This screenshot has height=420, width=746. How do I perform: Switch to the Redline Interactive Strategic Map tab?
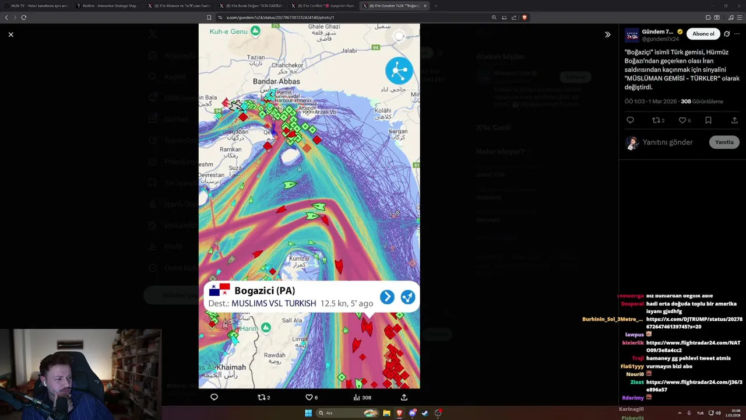(x=107, y=5)
